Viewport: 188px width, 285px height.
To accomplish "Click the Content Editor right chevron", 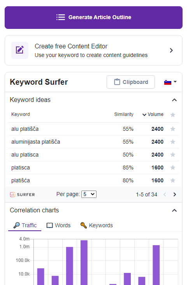I will [171, 50].
